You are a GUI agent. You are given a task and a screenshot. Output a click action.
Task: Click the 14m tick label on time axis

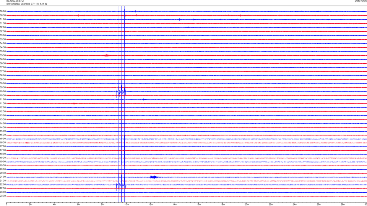tap(175, 204)
